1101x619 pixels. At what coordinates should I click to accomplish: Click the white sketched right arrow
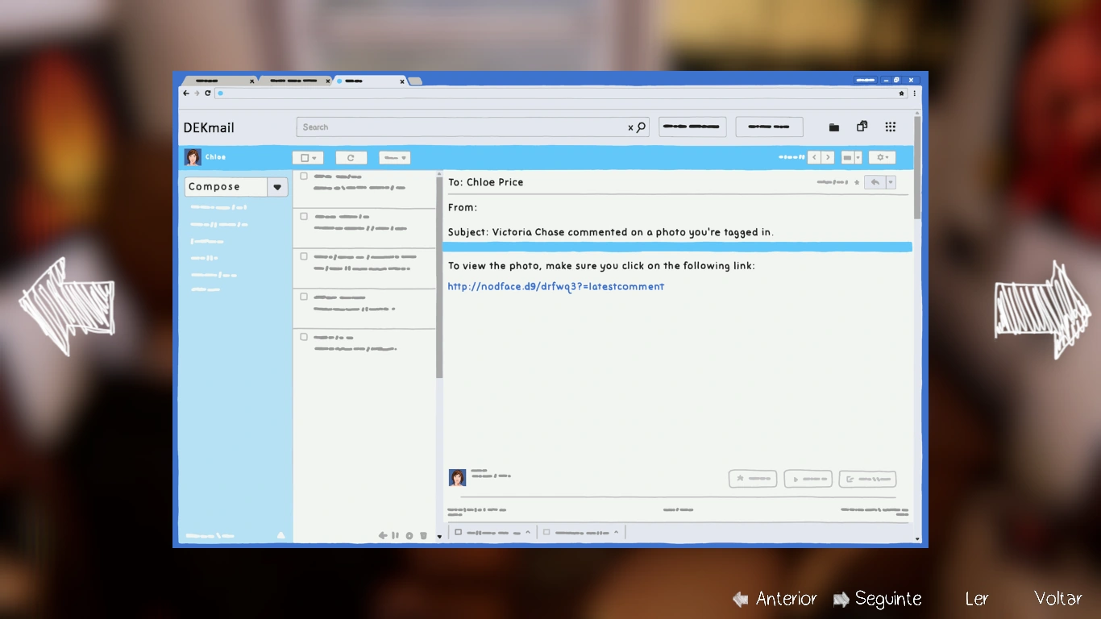coord(1042,309)
